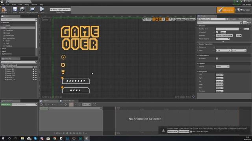Screen dimensions: 252x141
Task: Toggle lock icon for Button_139
Action: [x=33, y=80]
